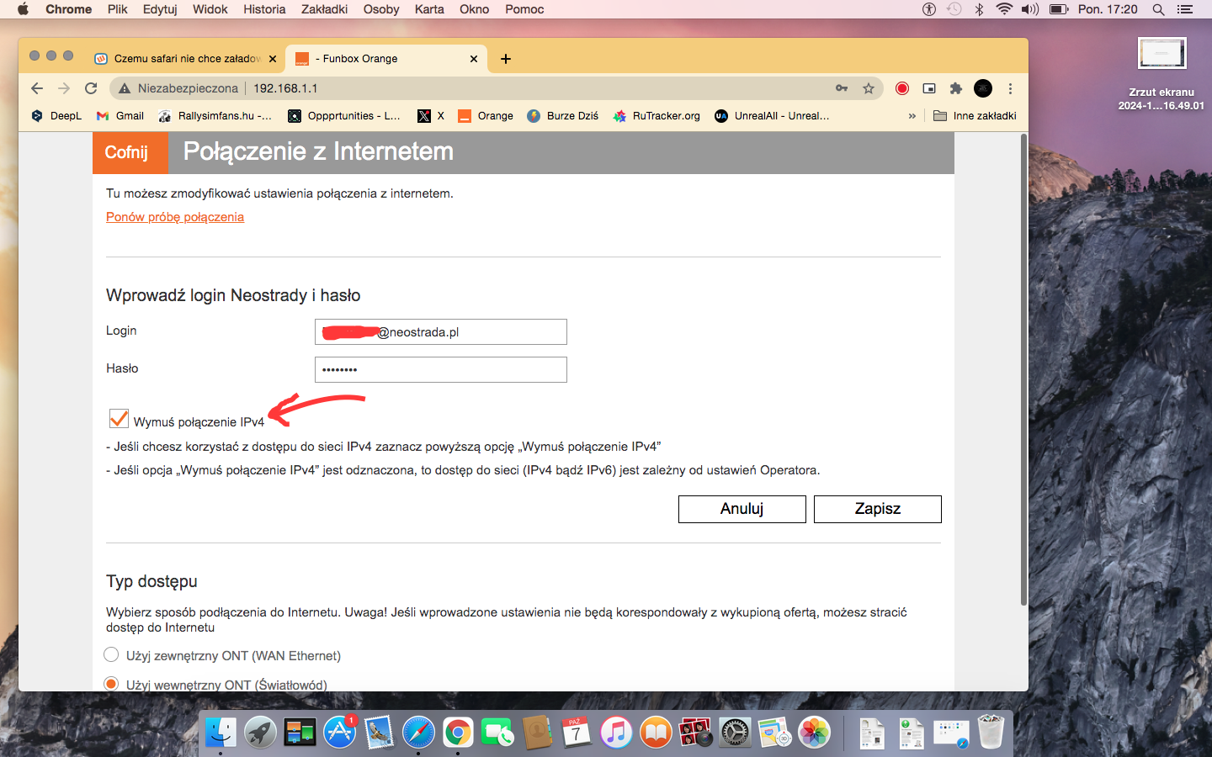Uncheck Wymuś połączenie IPv4 checkbox
The height and width of the screenshot is (757, 1212).
[x=119, y=419]
